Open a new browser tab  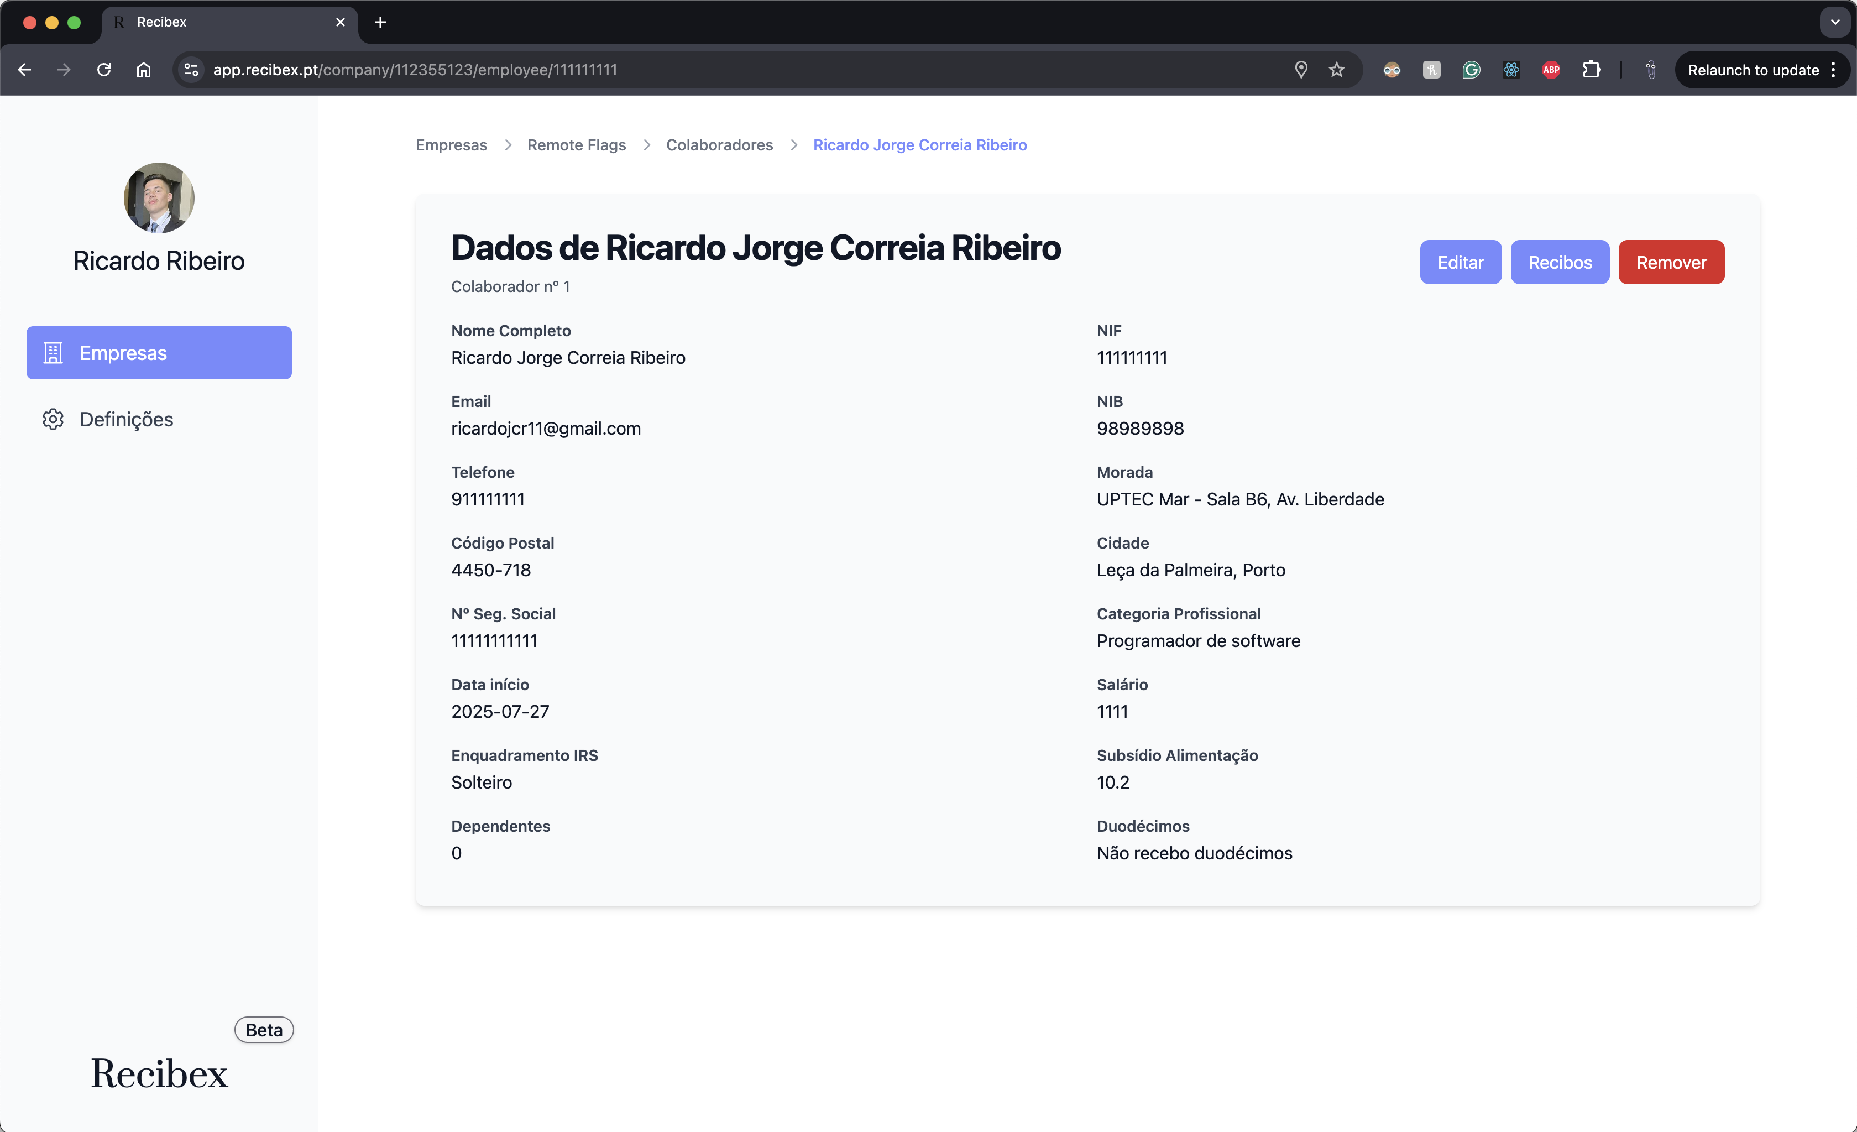(380, 22)
